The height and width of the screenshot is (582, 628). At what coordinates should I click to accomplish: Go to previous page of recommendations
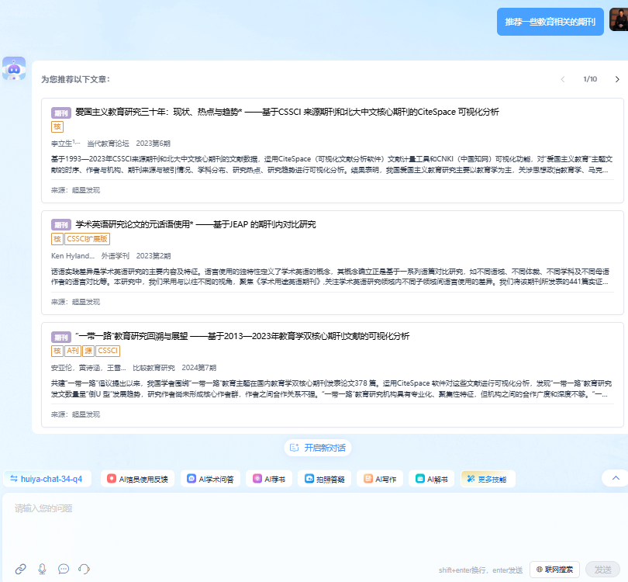tap(564, 79)
